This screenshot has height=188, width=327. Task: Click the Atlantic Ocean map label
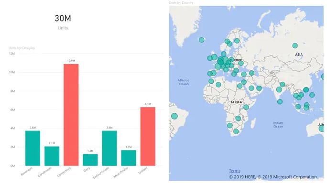pyautogui.click(x=184, y=82)
